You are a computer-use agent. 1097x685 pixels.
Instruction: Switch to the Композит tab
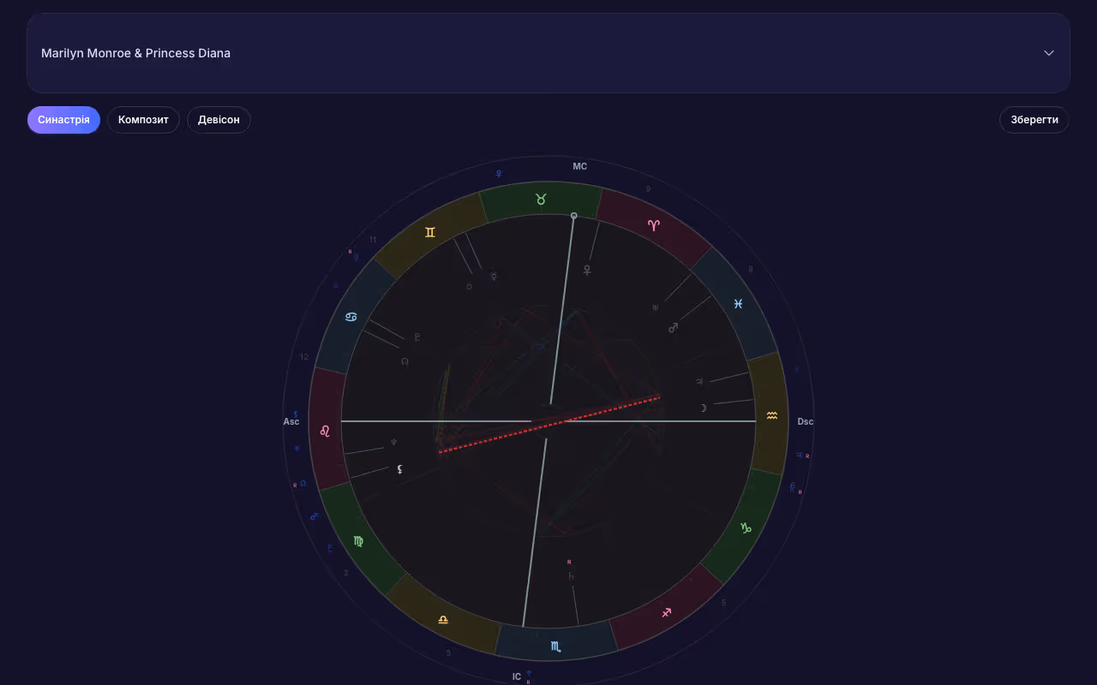(x=143, y=120)
